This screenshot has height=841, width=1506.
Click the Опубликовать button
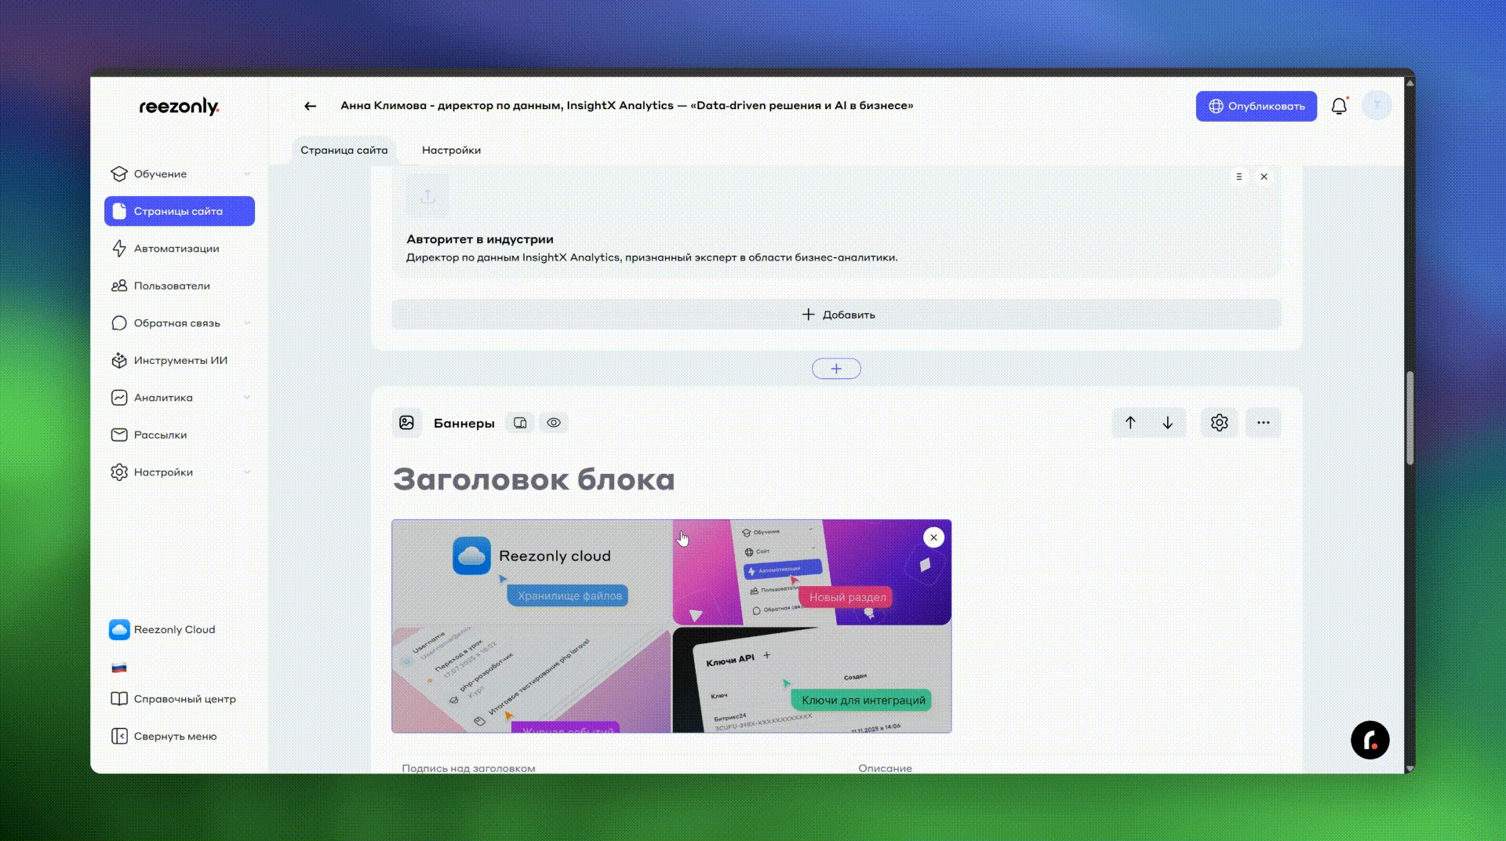tap(1256, 106)
